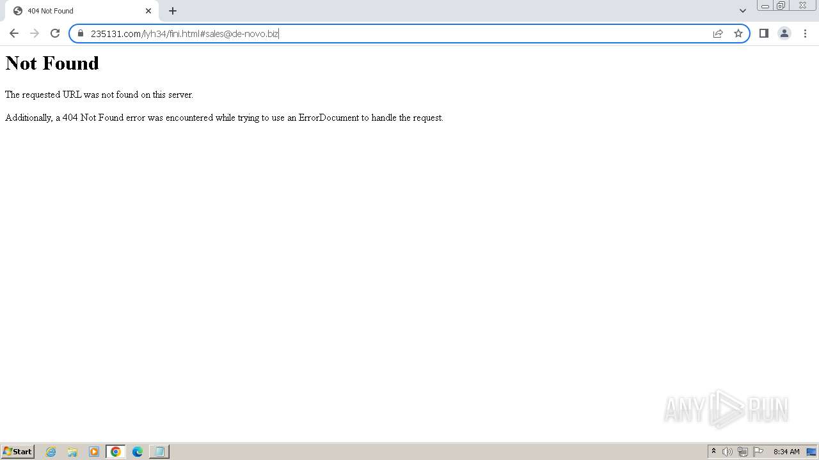Launch Microsoft Edge from taskbar
Viewport: 819px width, 460px height.
click(138, 452)
